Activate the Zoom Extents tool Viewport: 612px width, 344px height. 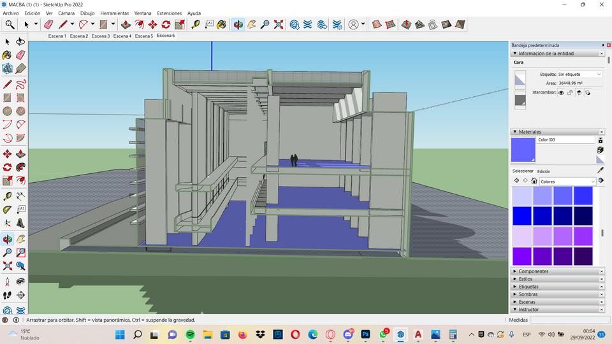279,24
